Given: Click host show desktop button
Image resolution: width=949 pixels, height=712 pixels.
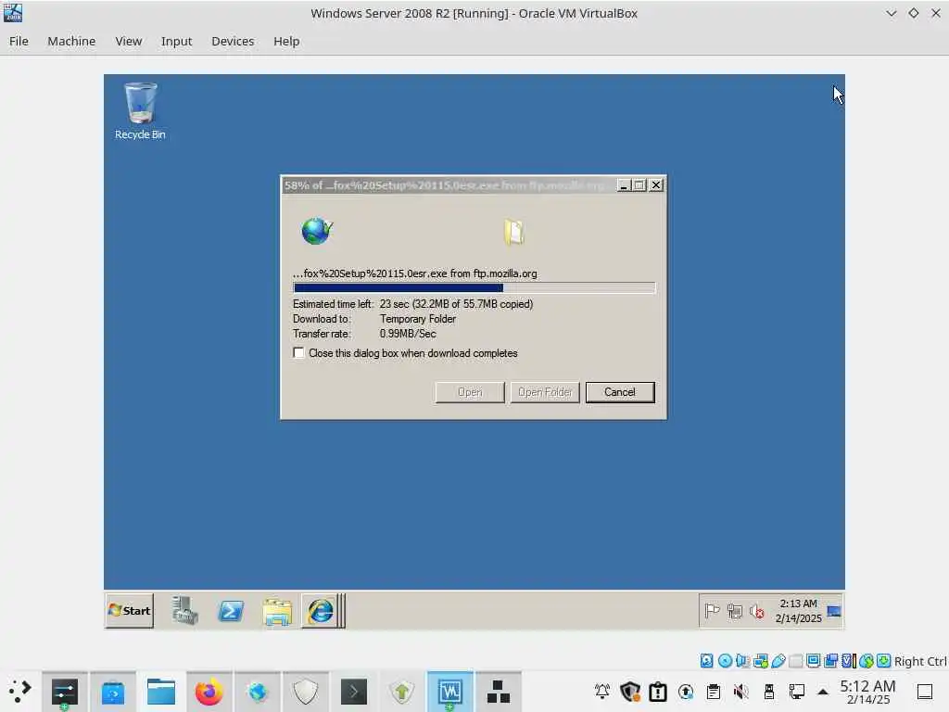Looking at the screenshot, I should point(924,692).
